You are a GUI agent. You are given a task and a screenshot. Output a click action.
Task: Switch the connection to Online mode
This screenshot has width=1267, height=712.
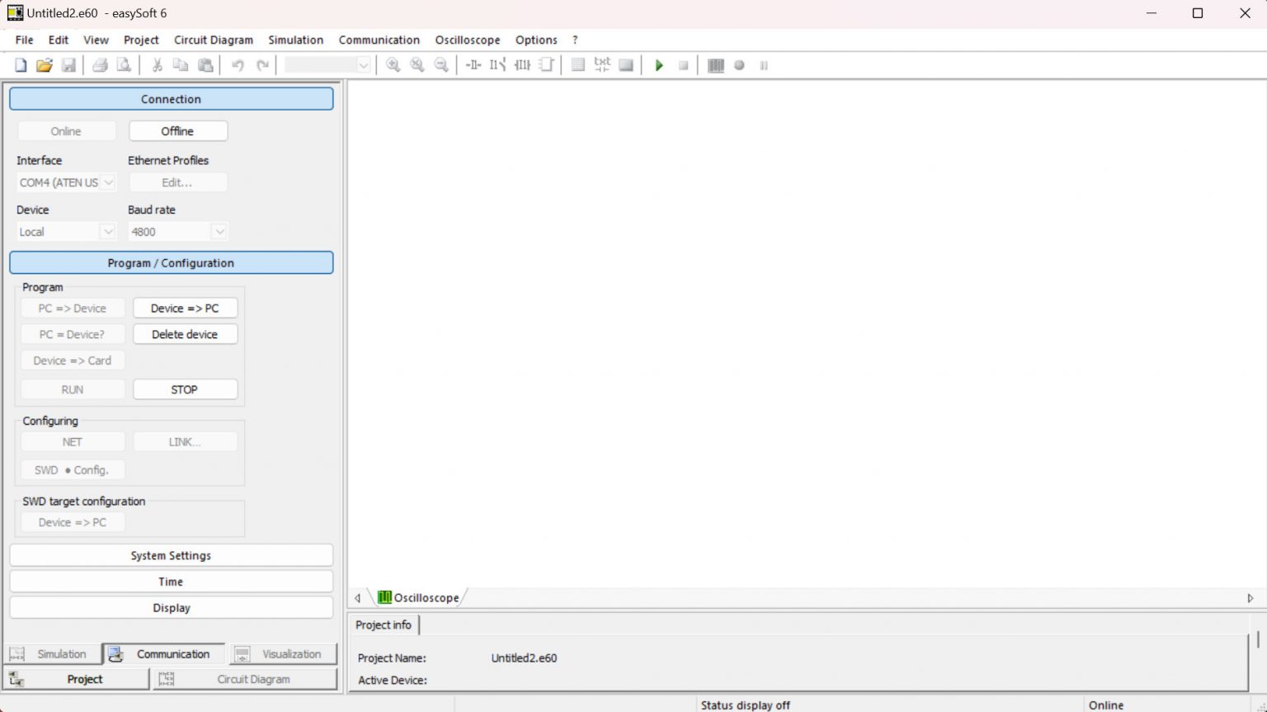(x=66, y=130)
